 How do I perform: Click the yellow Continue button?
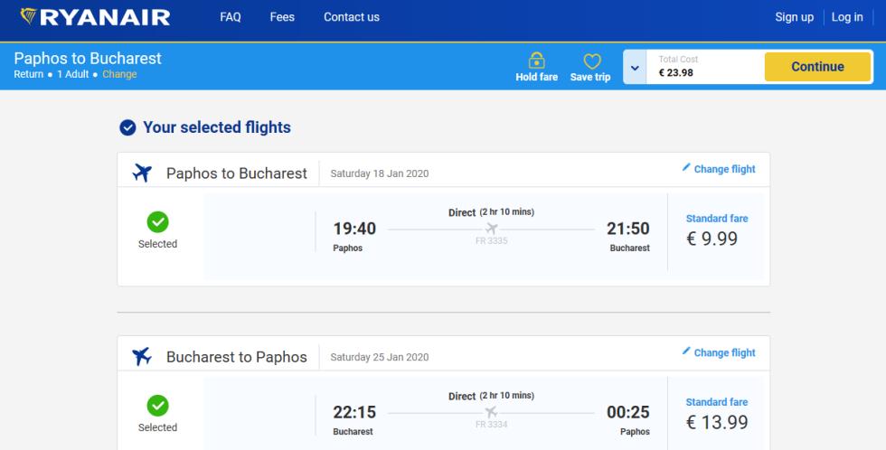point(817,67)
